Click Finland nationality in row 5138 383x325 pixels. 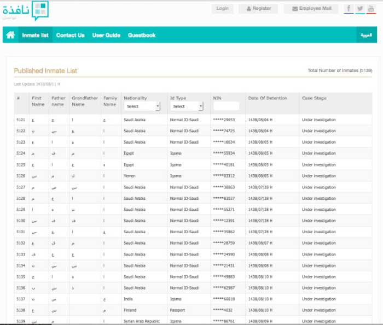coord(130,310)
